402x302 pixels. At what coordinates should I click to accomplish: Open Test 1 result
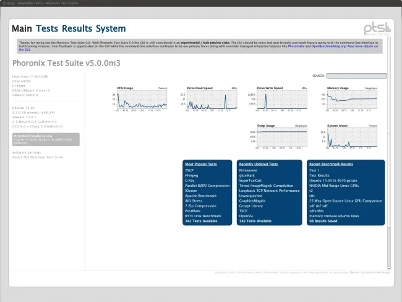click(x=314, y=170)
